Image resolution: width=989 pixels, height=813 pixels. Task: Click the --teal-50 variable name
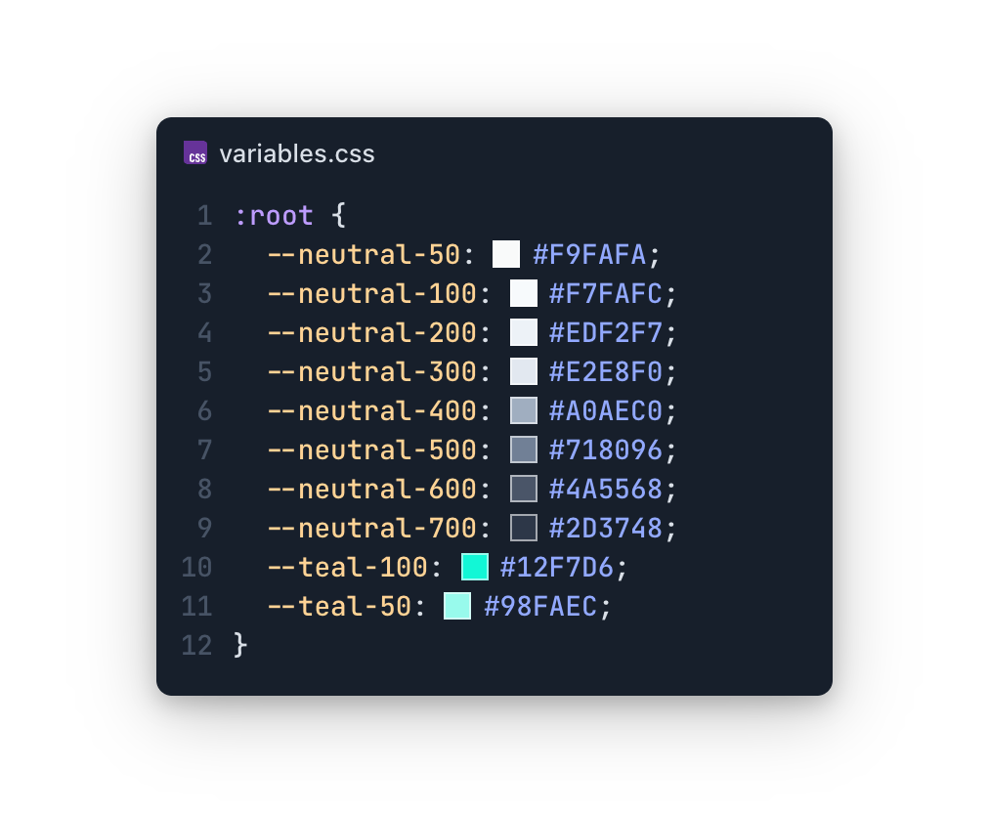click(339, 606)
